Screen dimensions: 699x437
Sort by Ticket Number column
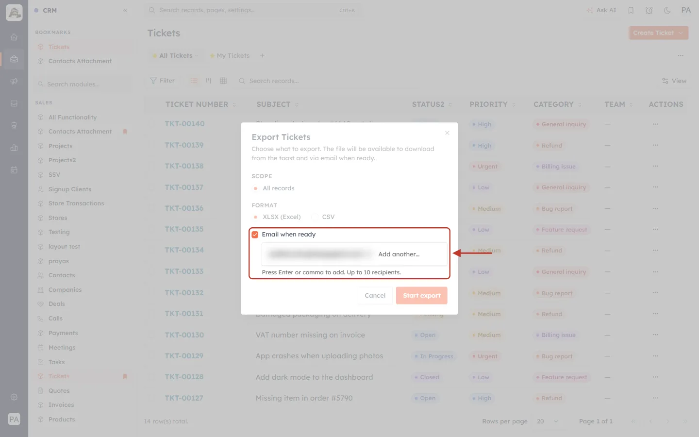(200, 104)
